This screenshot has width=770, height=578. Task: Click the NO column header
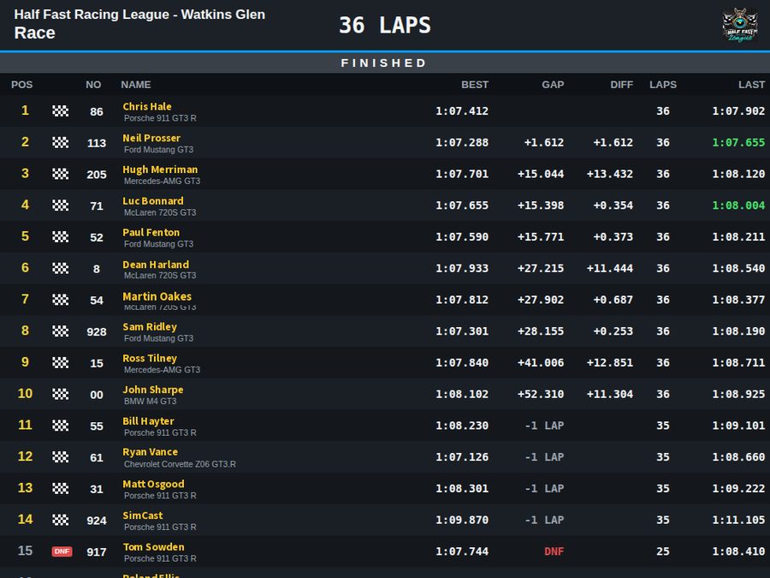tap(93, 85)
